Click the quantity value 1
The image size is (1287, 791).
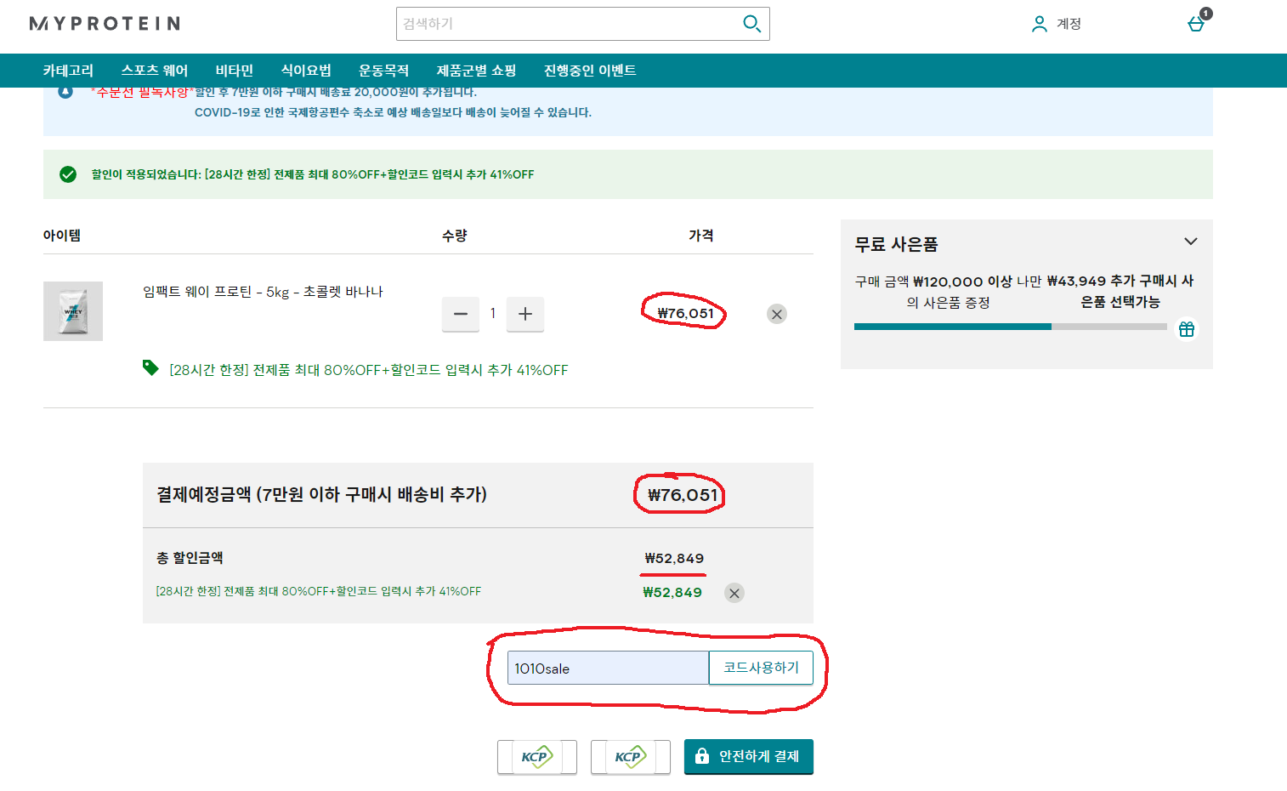[x=493, y=313]
